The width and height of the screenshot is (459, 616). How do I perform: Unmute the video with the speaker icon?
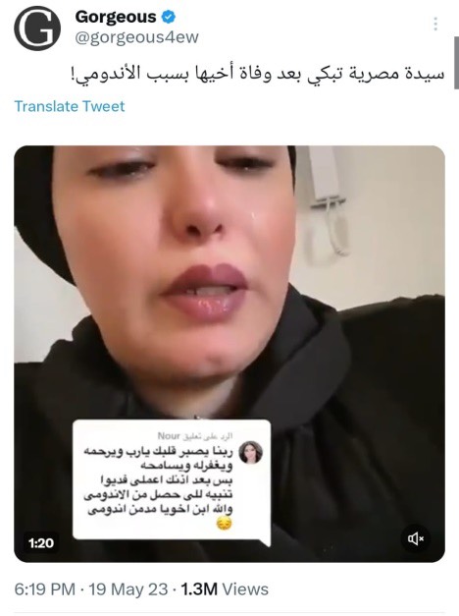(x=416, y=538)
